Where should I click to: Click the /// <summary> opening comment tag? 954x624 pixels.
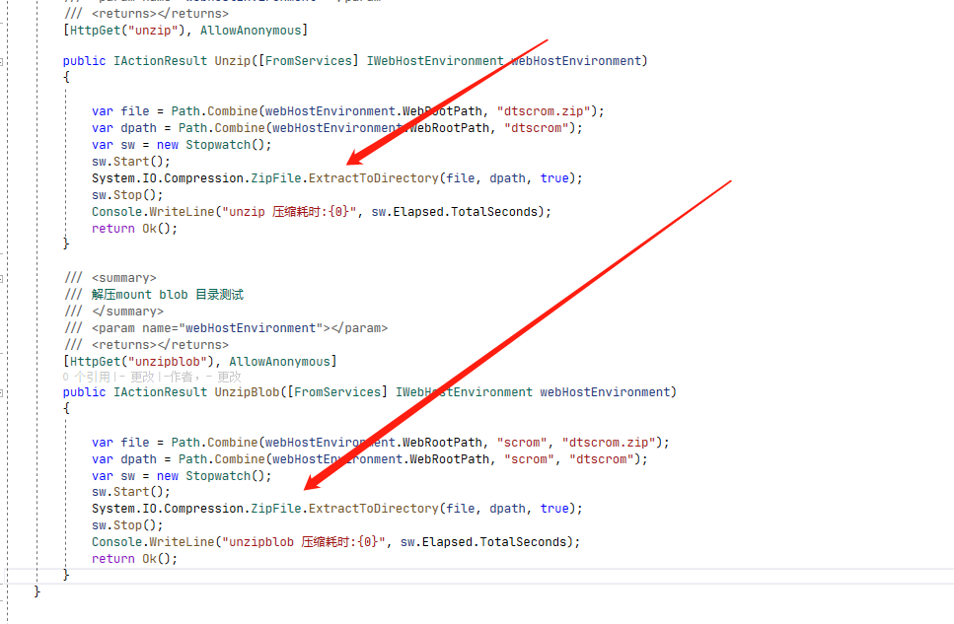(110, 278)
